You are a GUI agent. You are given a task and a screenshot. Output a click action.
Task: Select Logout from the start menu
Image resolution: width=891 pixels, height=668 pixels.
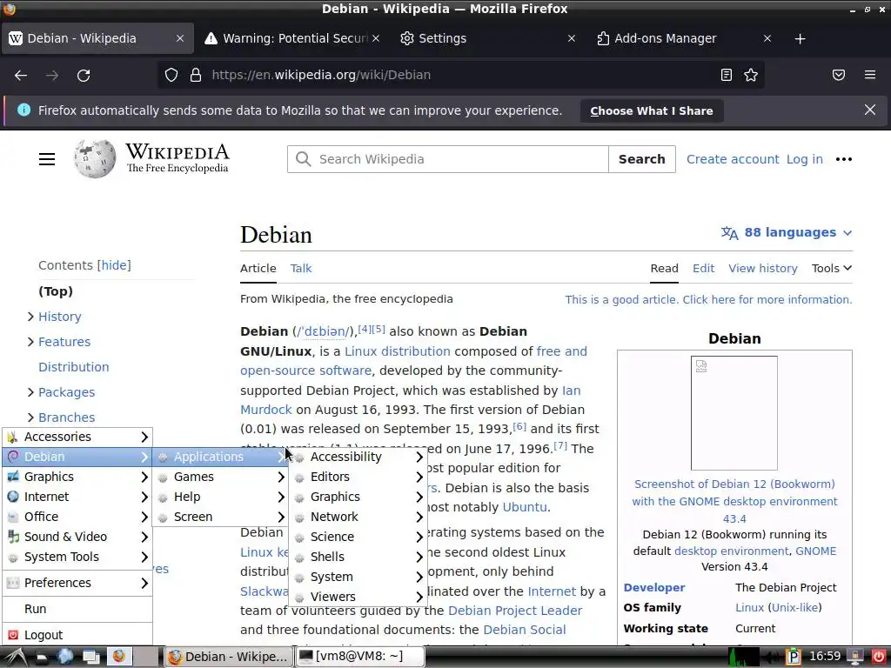(77, 635)
